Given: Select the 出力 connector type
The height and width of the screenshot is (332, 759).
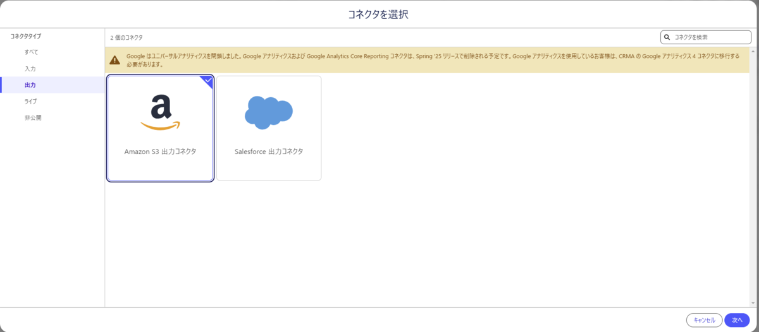Looking at the screenshot, I should [52, 85].
